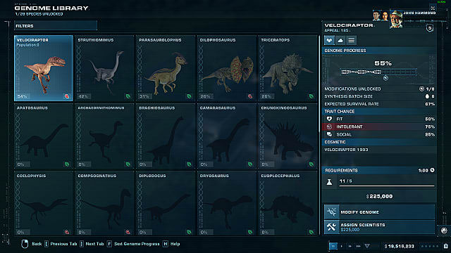Select the locked Diplodocus card
This screenshot has height=253, width=451.
pos(166,204)
